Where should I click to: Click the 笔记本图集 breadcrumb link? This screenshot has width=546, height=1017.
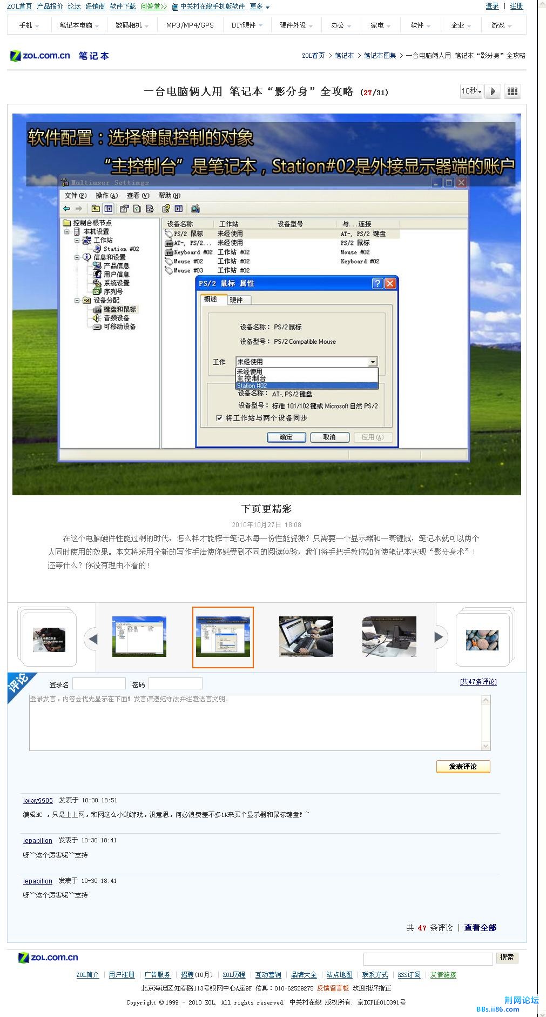(x=380, y=56)
